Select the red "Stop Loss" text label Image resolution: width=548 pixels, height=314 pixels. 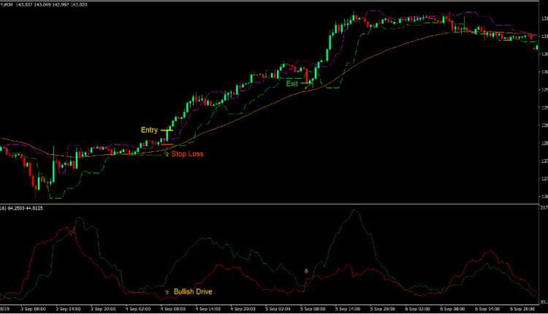tap(188, 154)
